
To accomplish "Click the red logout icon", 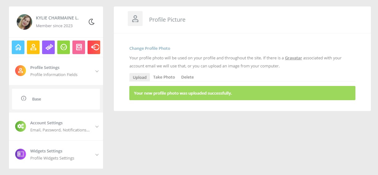I will pyautogui.click(x=94, y=47).
